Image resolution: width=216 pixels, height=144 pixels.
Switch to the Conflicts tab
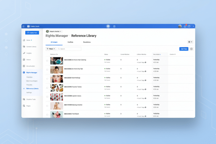70,42
